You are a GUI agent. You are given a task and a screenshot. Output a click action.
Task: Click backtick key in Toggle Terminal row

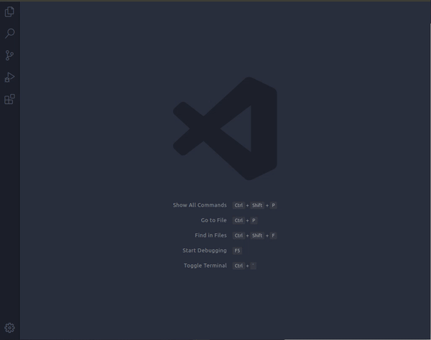click(x=253, y=265)
